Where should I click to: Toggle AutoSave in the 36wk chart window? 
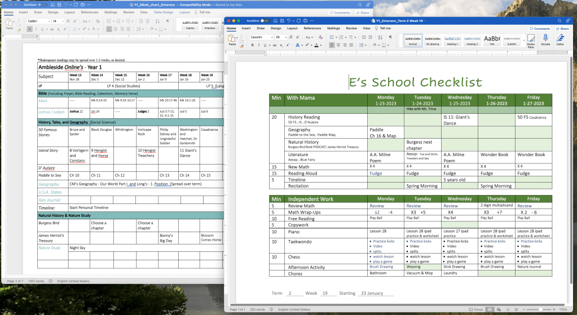coord(40,5)
